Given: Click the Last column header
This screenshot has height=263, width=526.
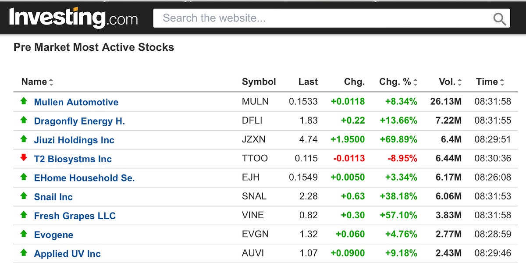Looking at the screenshot, I should click(308, 82).
